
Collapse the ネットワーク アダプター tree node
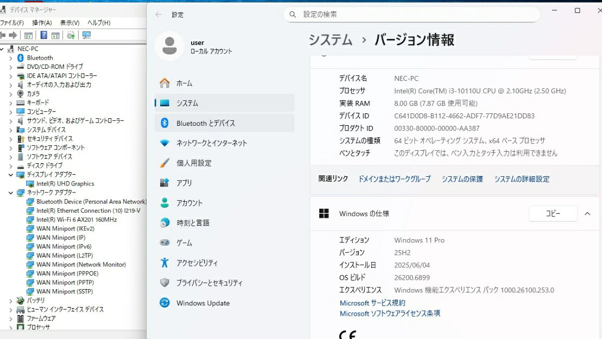pyautogui.click(x=10, y=193)
